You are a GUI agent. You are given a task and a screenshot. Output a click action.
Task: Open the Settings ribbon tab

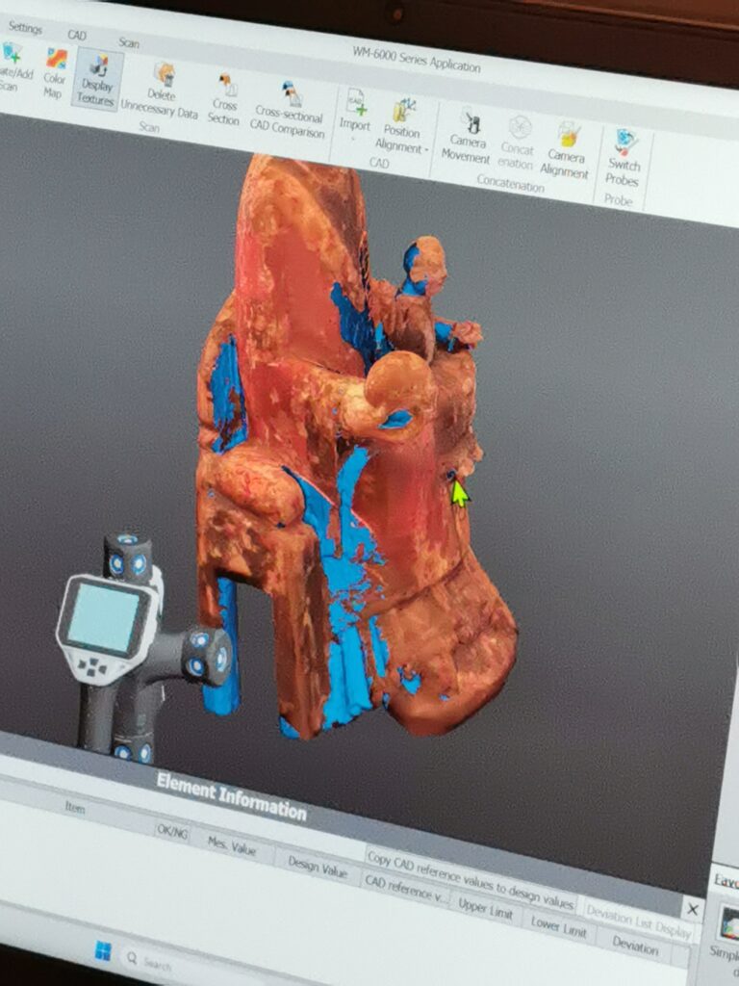(x=25, y=29)
